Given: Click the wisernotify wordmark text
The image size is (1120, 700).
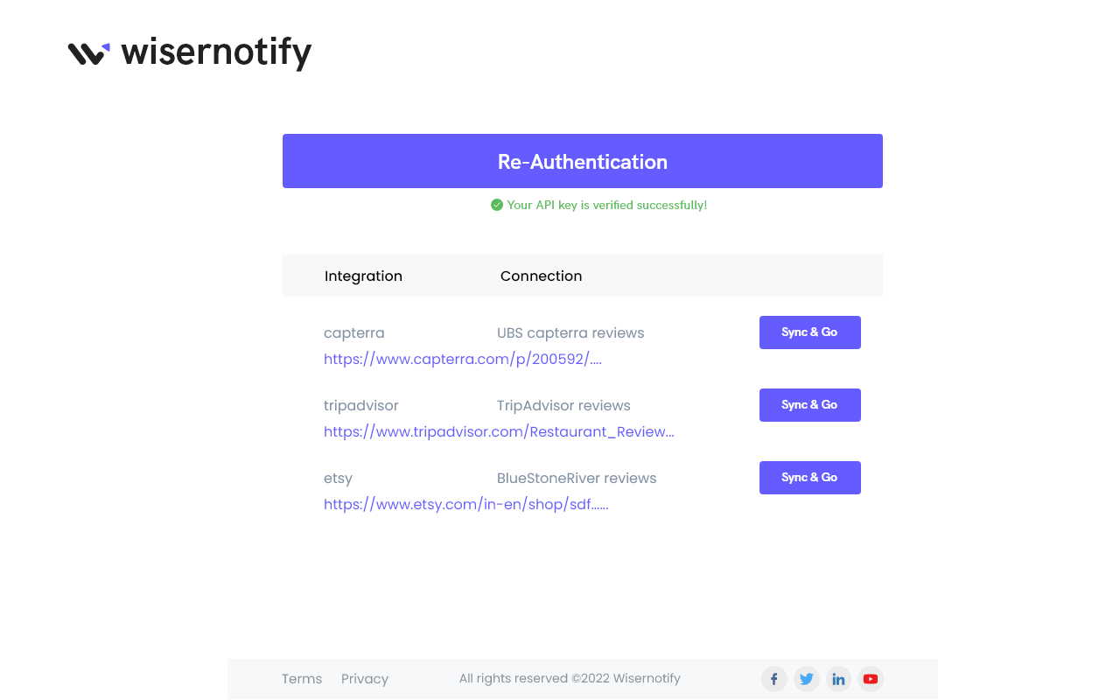Looking at the screenshot, I should tap(216, 52).
